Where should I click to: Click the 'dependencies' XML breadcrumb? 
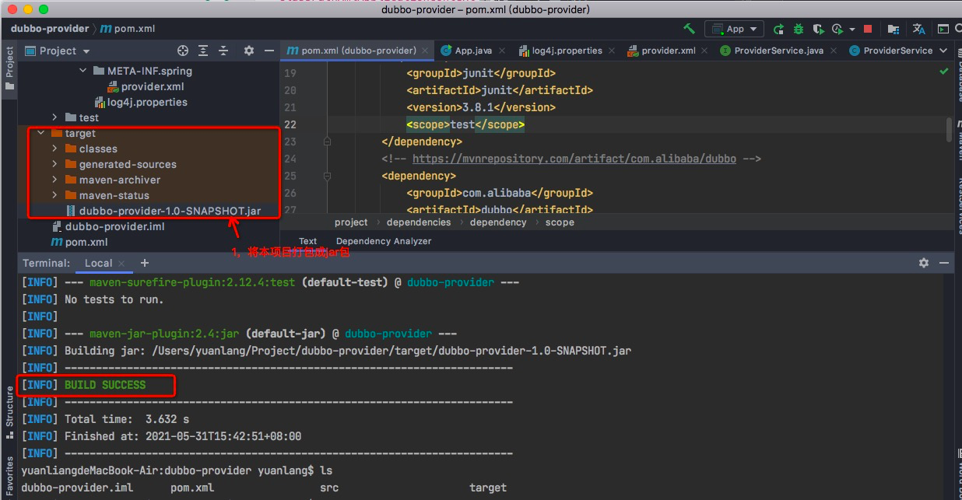click(x=419, y=222)
